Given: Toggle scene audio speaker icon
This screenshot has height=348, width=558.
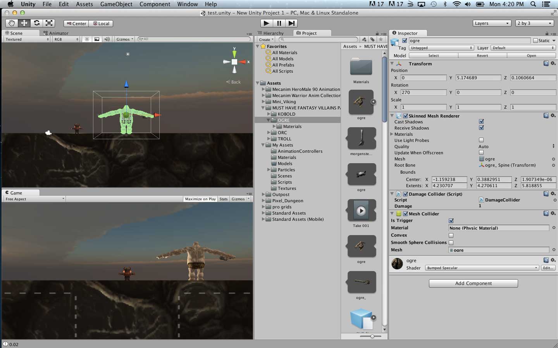Looking at the screenshot, I should point(107,39).
